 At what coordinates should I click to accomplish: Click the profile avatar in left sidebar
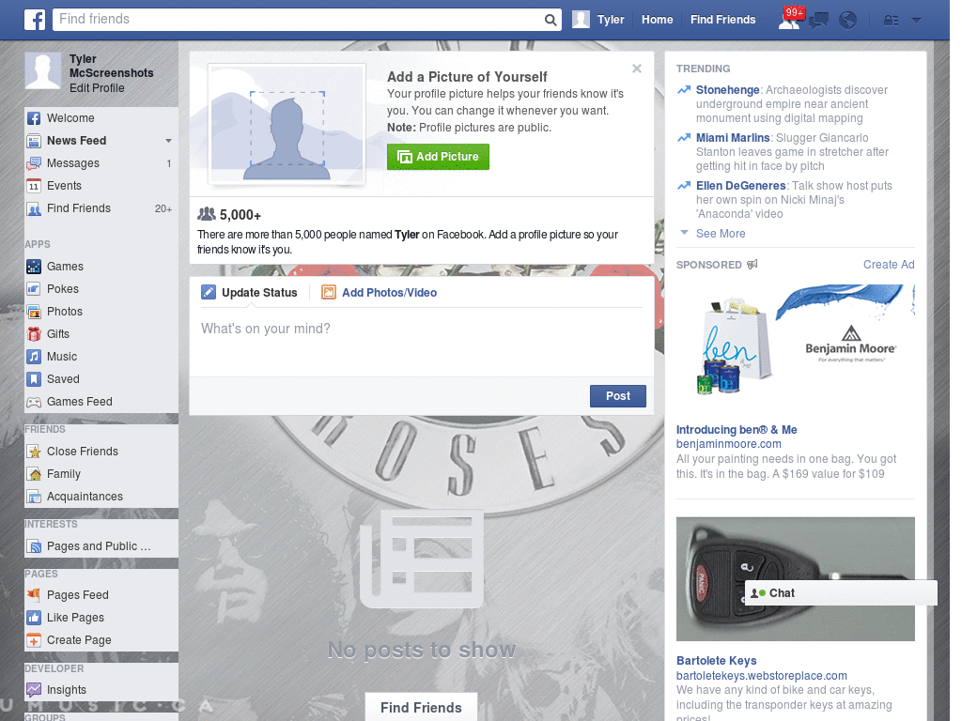[43, 71]
